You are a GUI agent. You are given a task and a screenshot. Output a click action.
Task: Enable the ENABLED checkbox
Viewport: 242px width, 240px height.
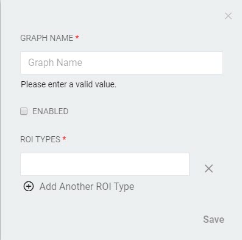point(24,111)
